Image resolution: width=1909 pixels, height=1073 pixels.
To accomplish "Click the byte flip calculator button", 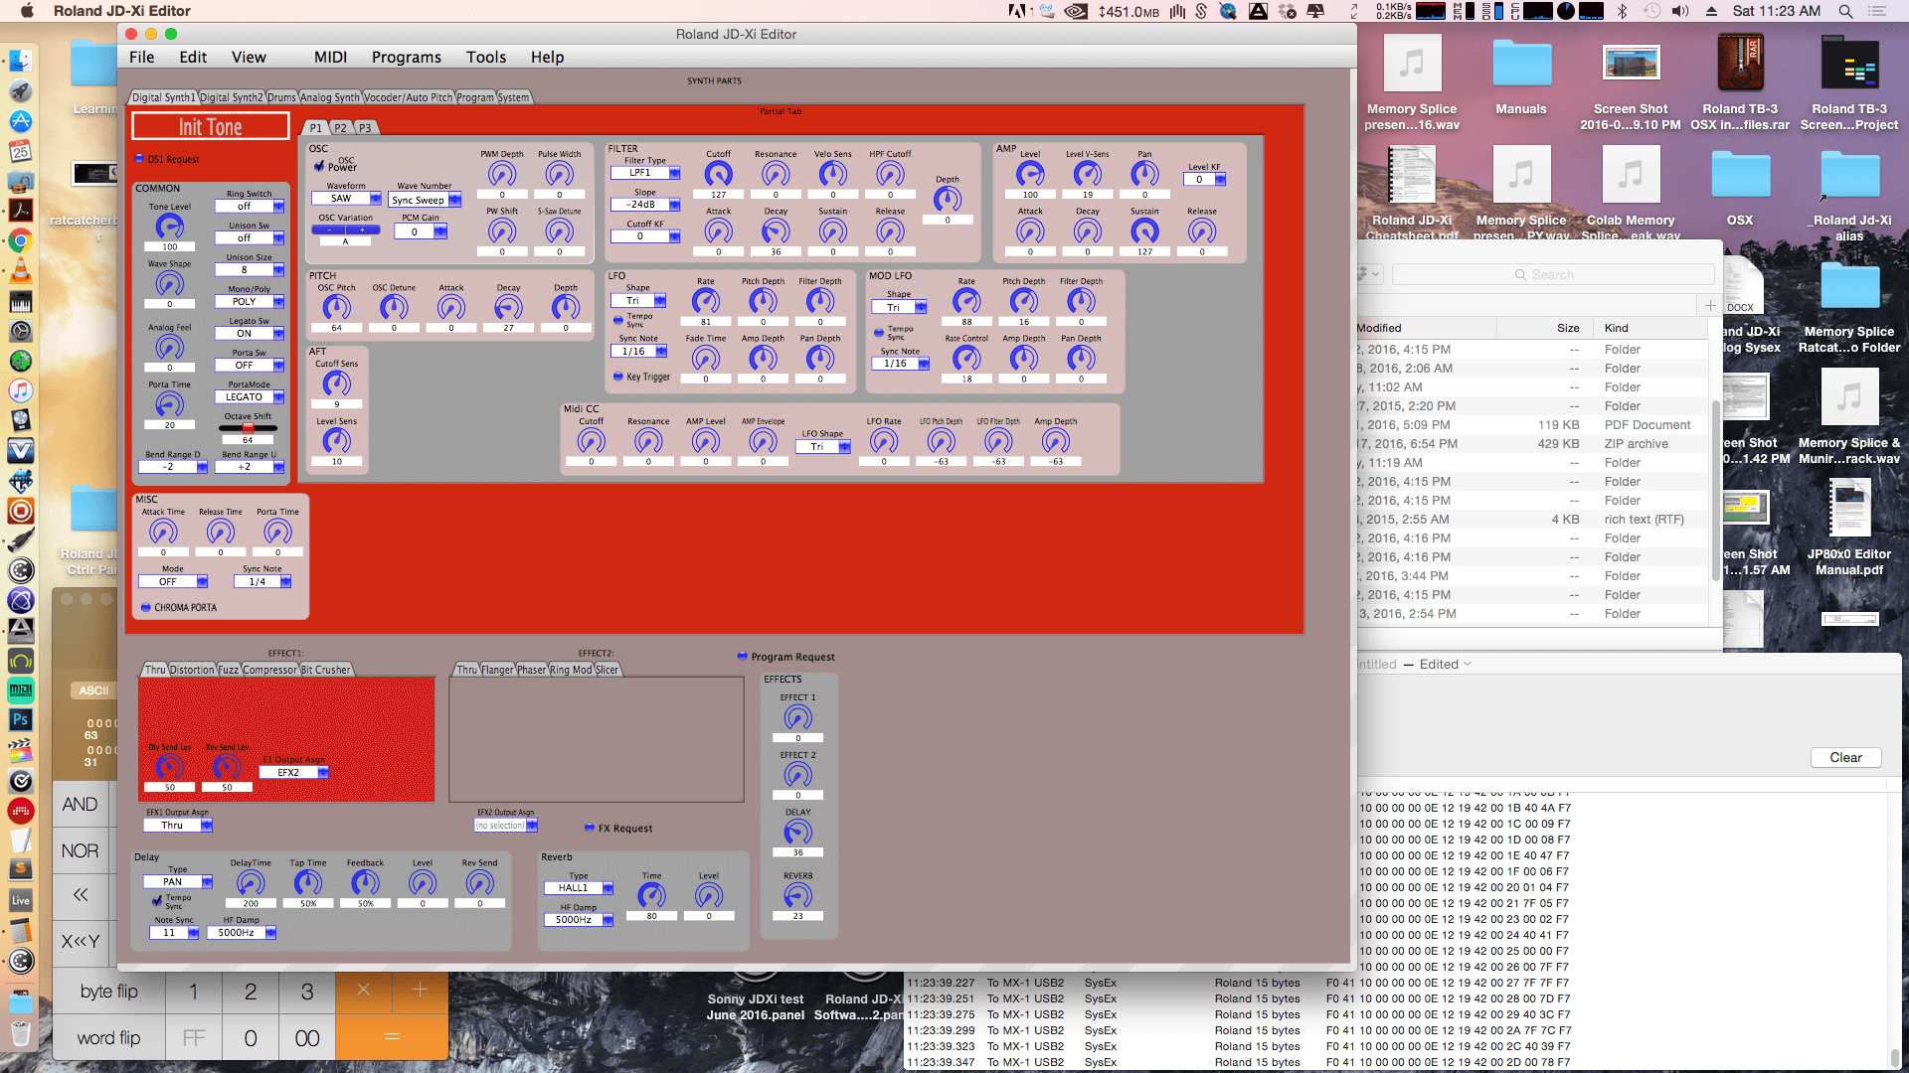I will pyautogui.click(x=108, y=991).
